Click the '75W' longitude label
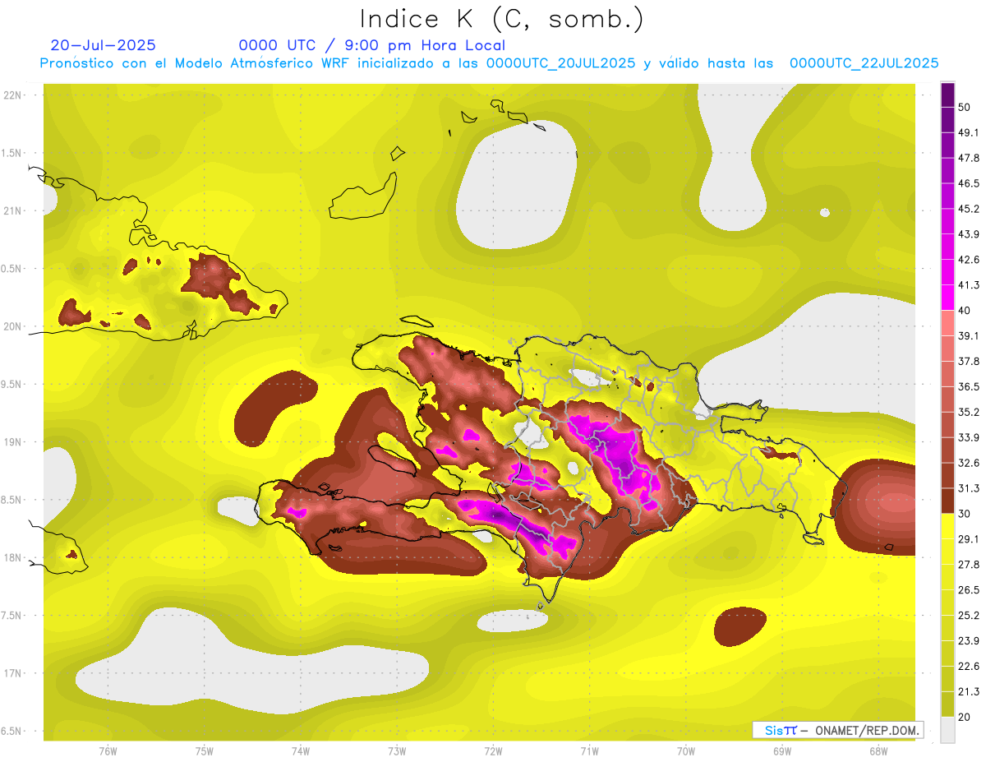Viewport: 986px width, 762px height. click(205, 750)
